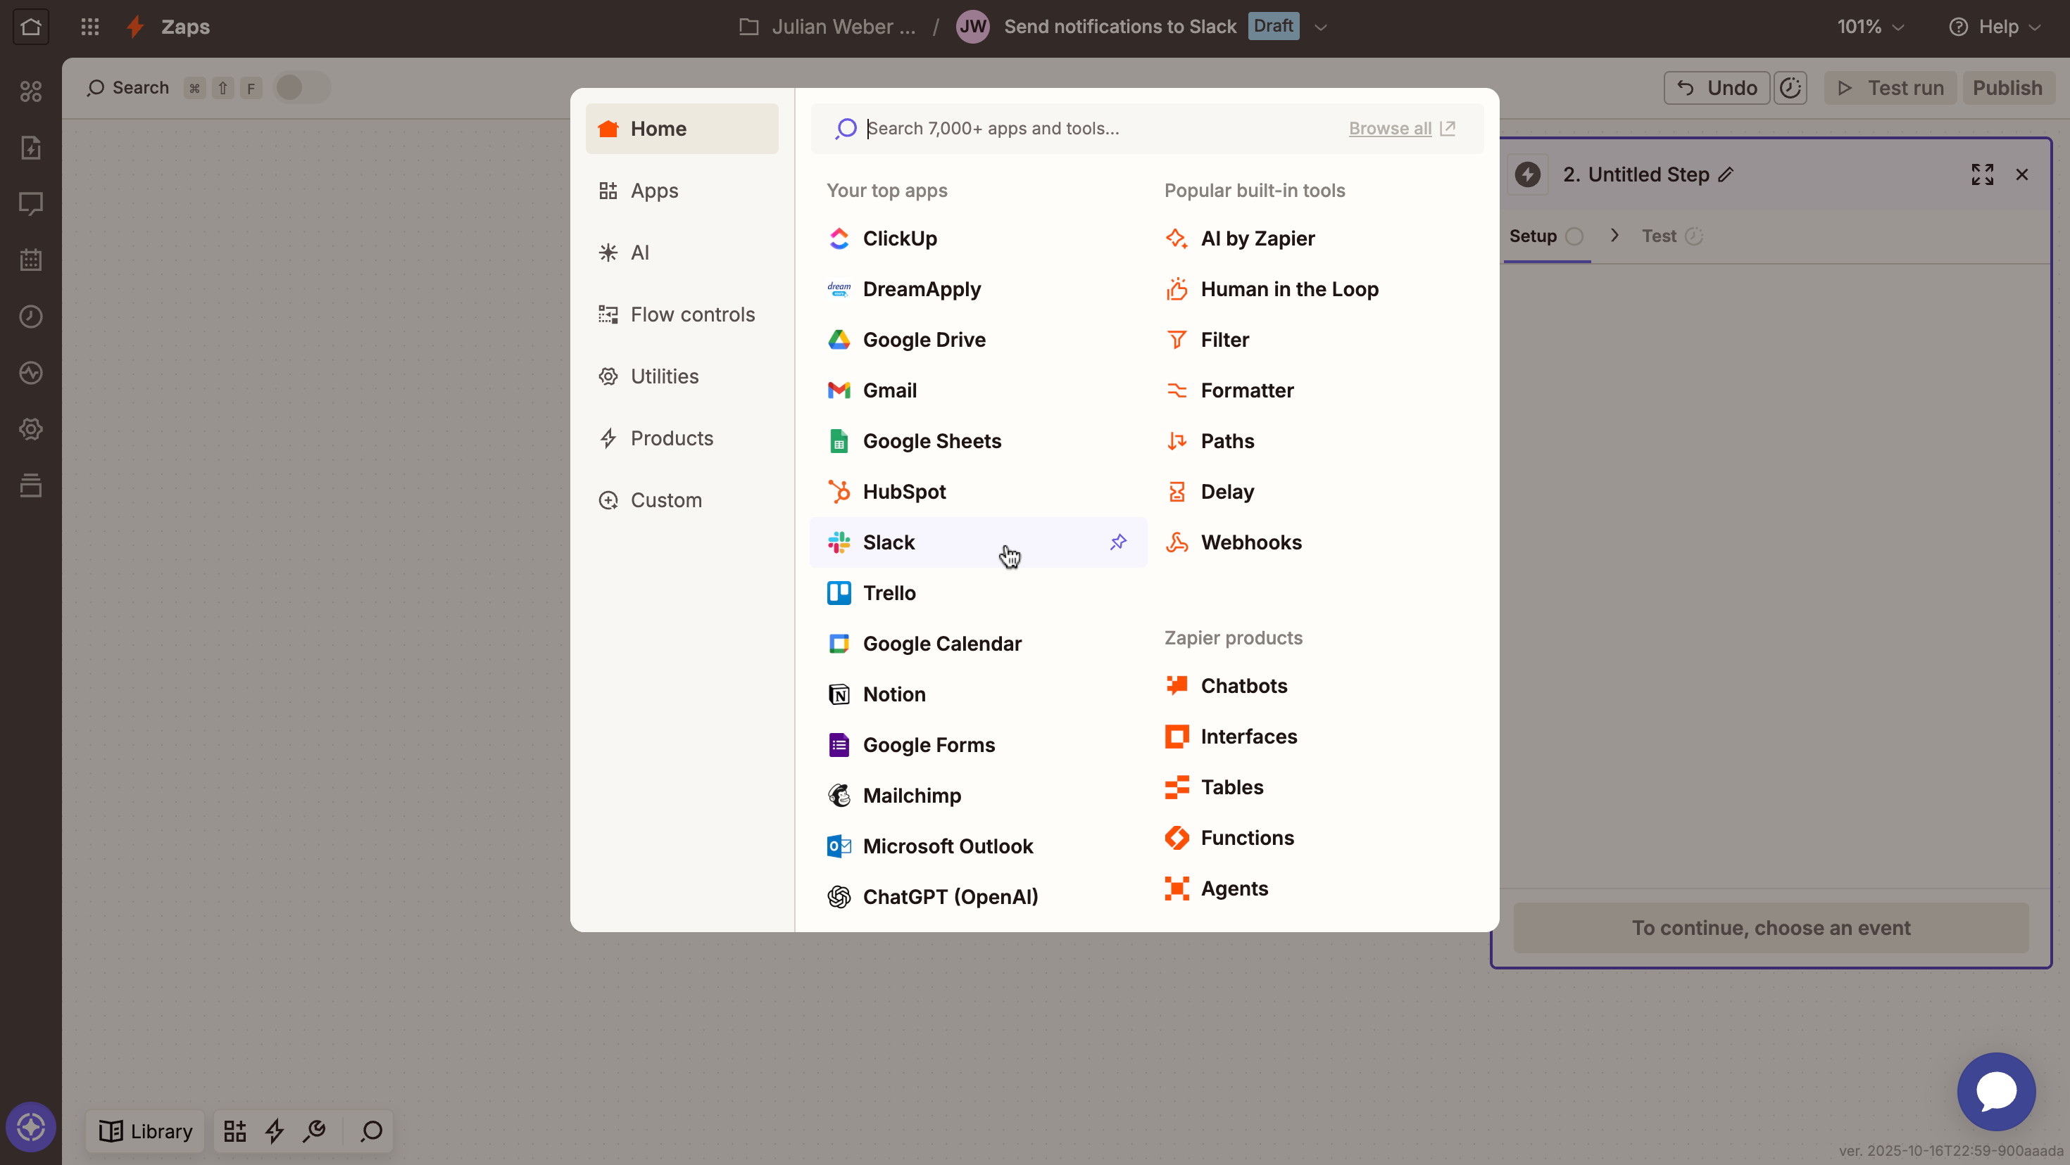Go to next step via chevron after Setup
This screenshot has width=2070, height=1165.
[x=1614, y=235]
